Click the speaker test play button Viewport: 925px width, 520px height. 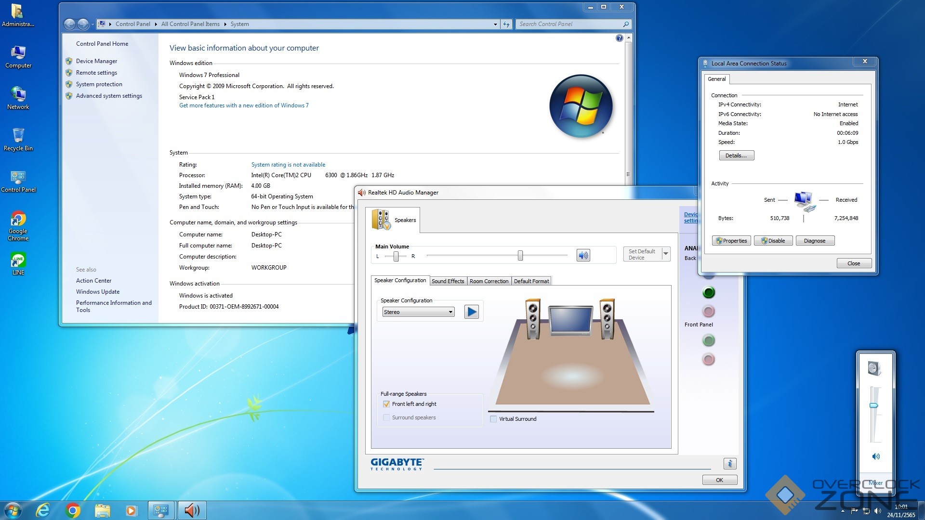[x=472, y=312]
